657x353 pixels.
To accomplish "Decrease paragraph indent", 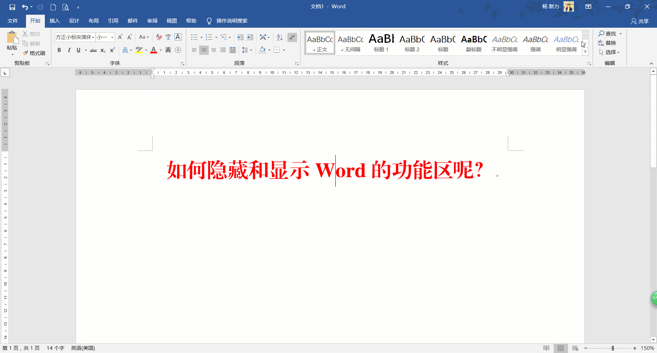I will (241, 37).
